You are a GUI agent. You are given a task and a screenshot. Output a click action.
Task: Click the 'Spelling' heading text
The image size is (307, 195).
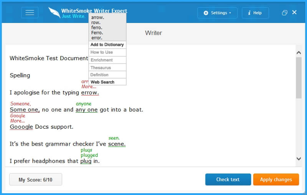[x=20, y=75]
